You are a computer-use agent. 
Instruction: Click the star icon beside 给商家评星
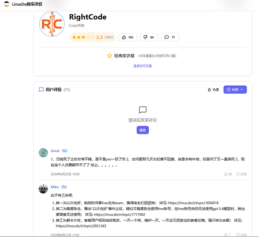point(109,56)
